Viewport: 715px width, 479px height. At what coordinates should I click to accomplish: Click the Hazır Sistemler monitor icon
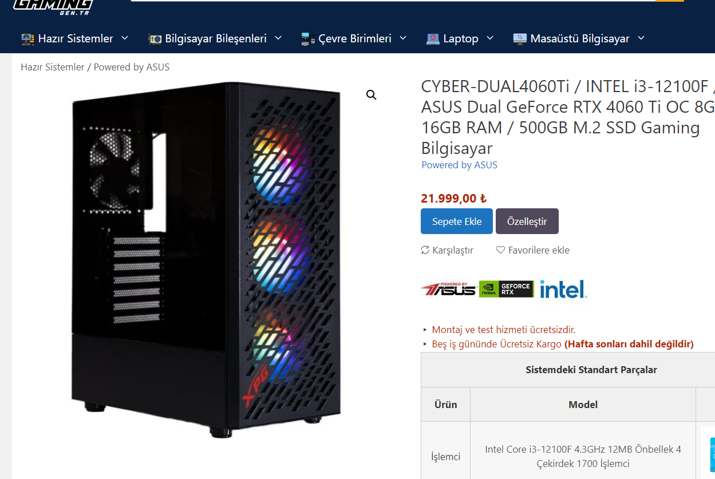(28, 39)
